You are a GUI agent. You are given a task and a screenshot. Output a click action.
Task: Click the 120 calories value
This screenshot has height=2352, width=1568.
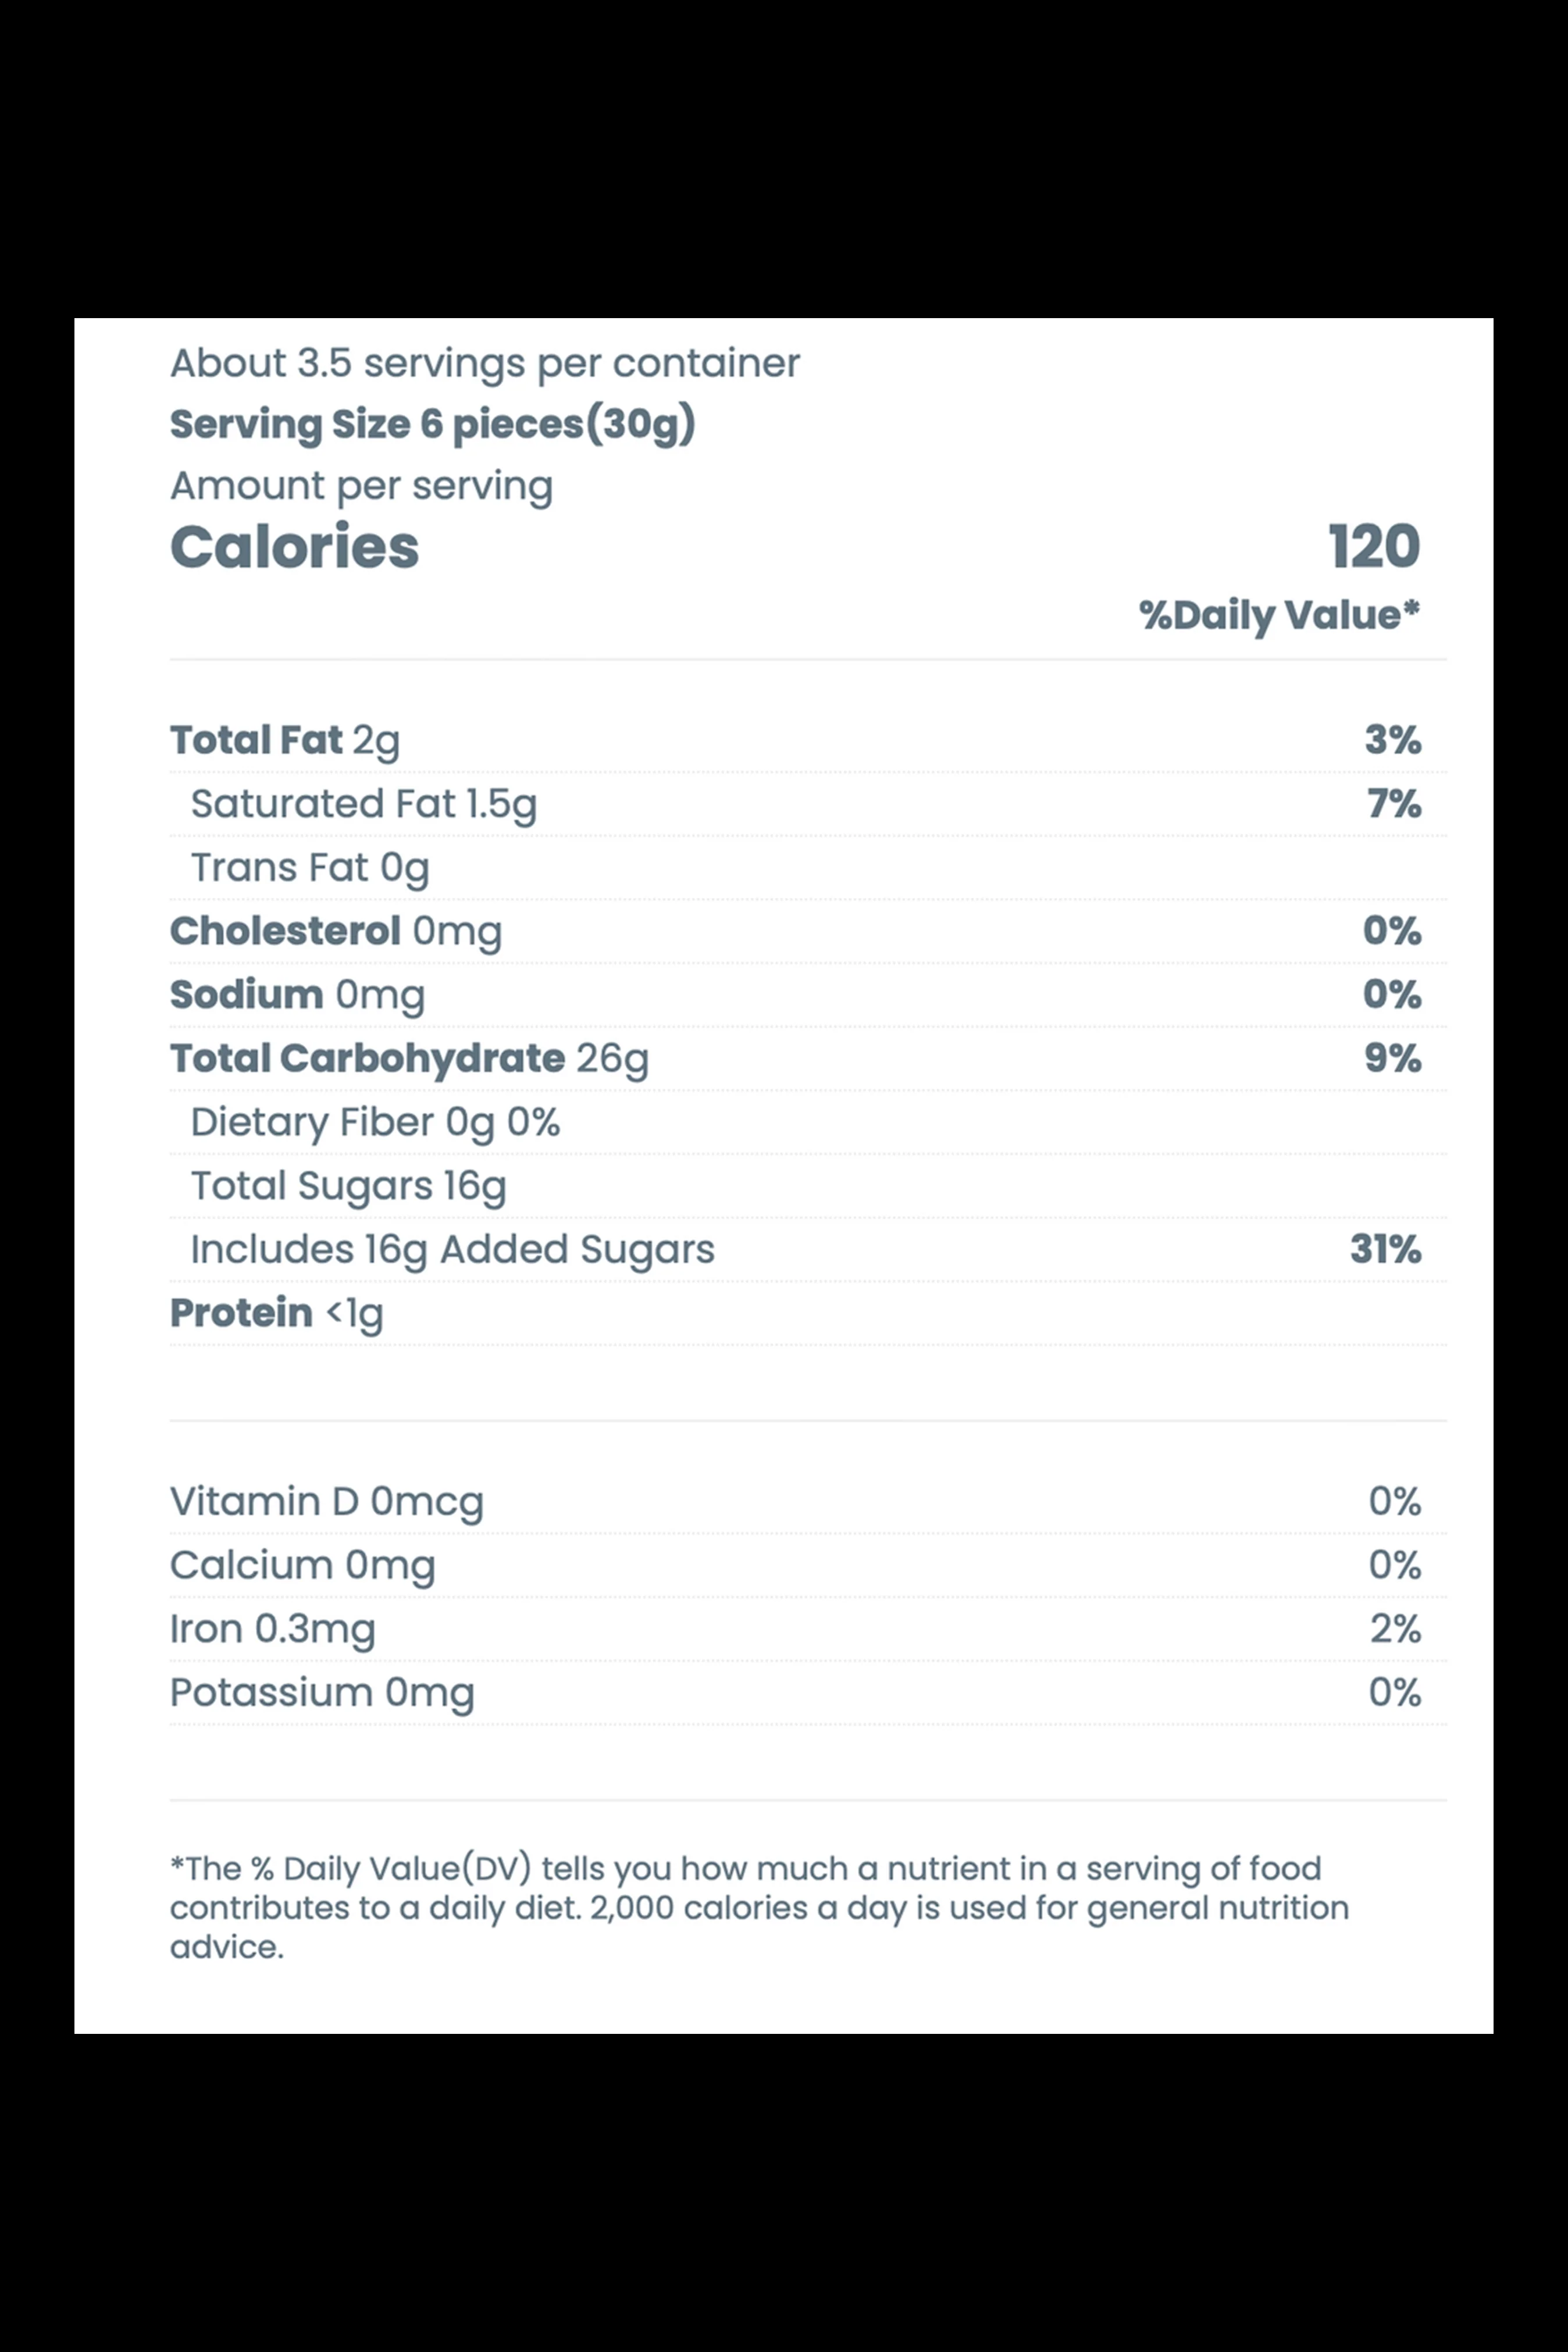coord(1374,547)
